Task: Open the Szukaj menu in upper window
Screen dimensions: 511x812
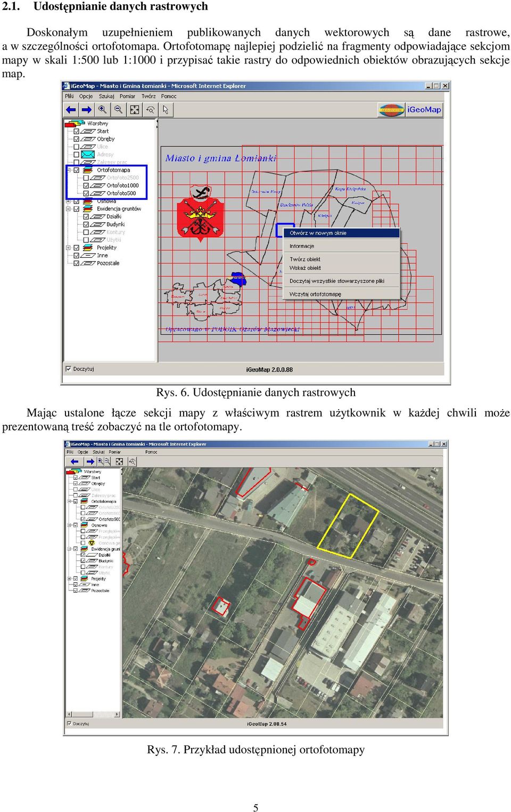Action: coord(106,96)
